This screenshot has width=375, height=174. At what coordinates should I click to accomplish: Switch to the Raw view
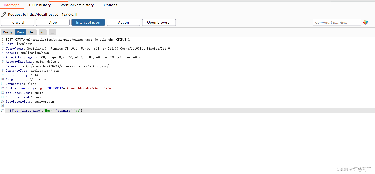20,32
